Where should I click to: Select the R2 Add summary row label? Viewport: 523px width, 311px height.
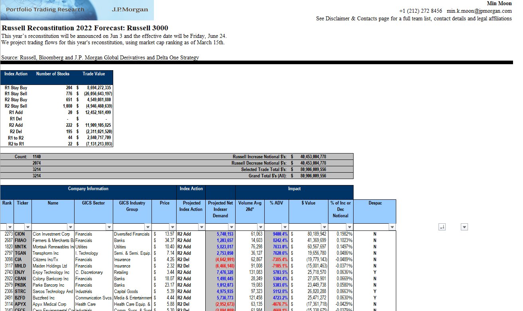click(x=16, y=125)
